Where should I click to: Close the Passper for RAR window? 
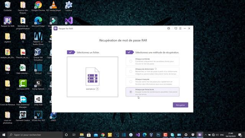tap(189, 28)
